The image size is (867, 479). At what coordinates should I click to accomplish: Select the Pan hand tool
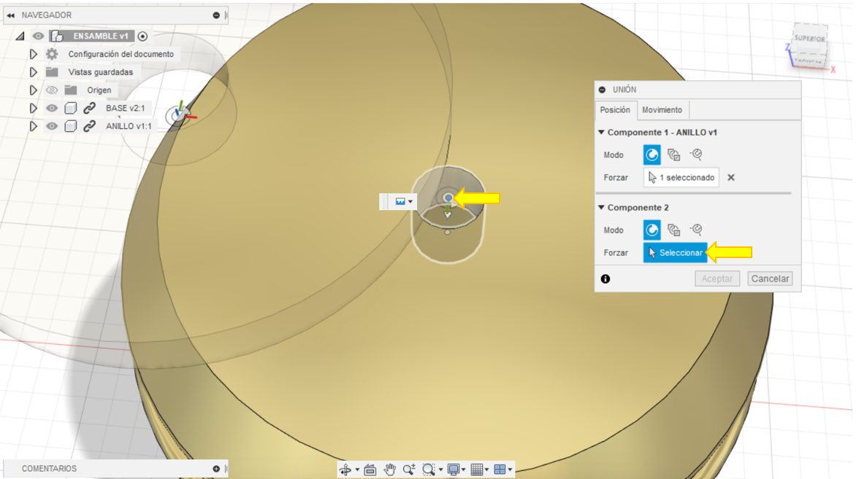[390, 470]
